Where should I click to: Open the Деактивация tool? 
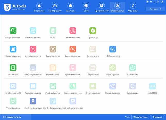(x=132, y=86)
